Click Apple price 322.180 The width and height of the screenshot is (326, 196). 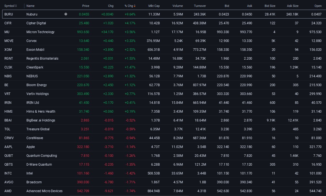[83, 147]
